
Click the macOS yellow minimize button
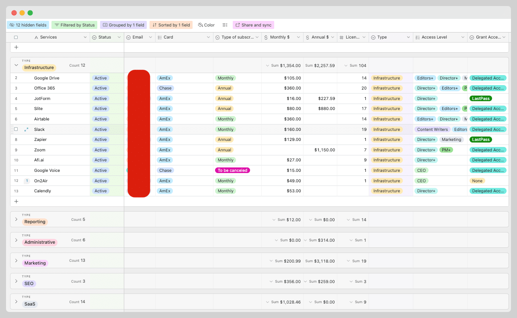pos(22,13)
